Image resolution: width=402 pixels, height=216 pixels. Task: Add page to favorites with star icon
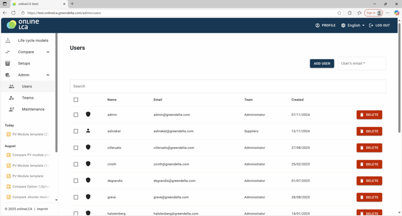click(339, 13)
